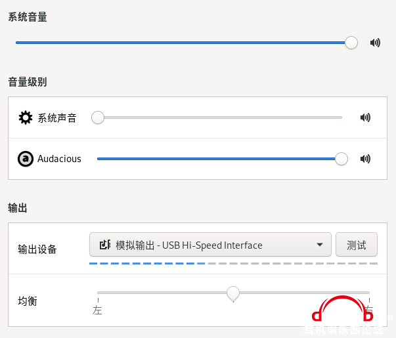This screenshot has height=338, width=396.
Task: Click the sound card icon in output device
Action: (x=105, y=245)
